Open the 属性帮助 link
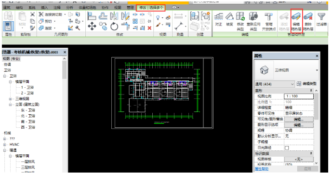This screenshot has width=333, height=174. pos(261,169)
